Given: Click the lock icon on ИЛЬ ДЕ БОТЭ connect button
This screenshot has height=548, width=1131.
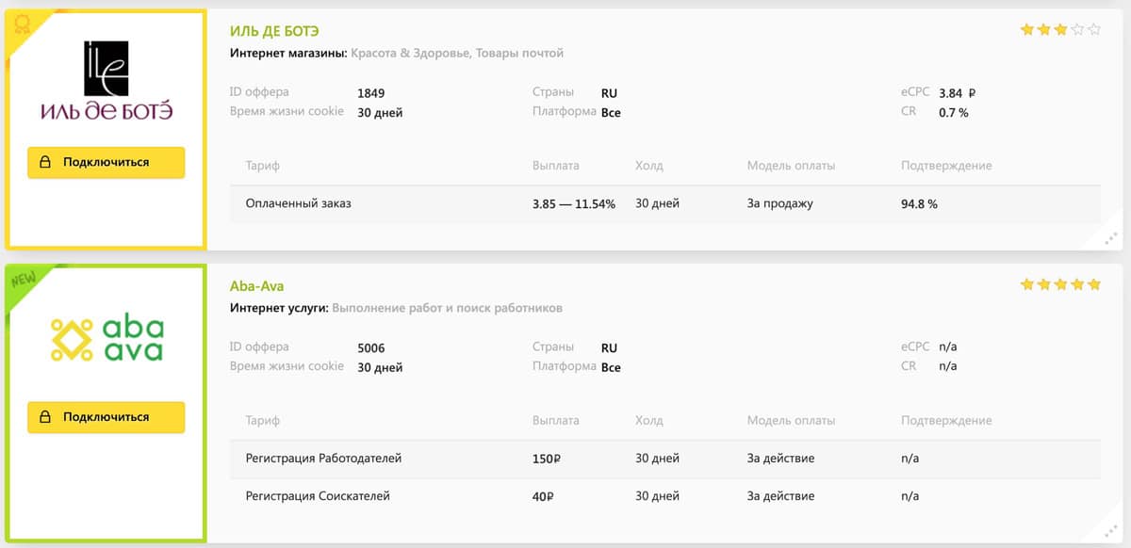Looking at the screenshot, I should 44,162.
